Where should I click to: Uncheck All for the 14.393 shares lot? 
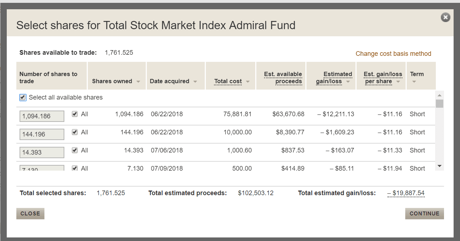pyautogui.click(x=75, y=150)
